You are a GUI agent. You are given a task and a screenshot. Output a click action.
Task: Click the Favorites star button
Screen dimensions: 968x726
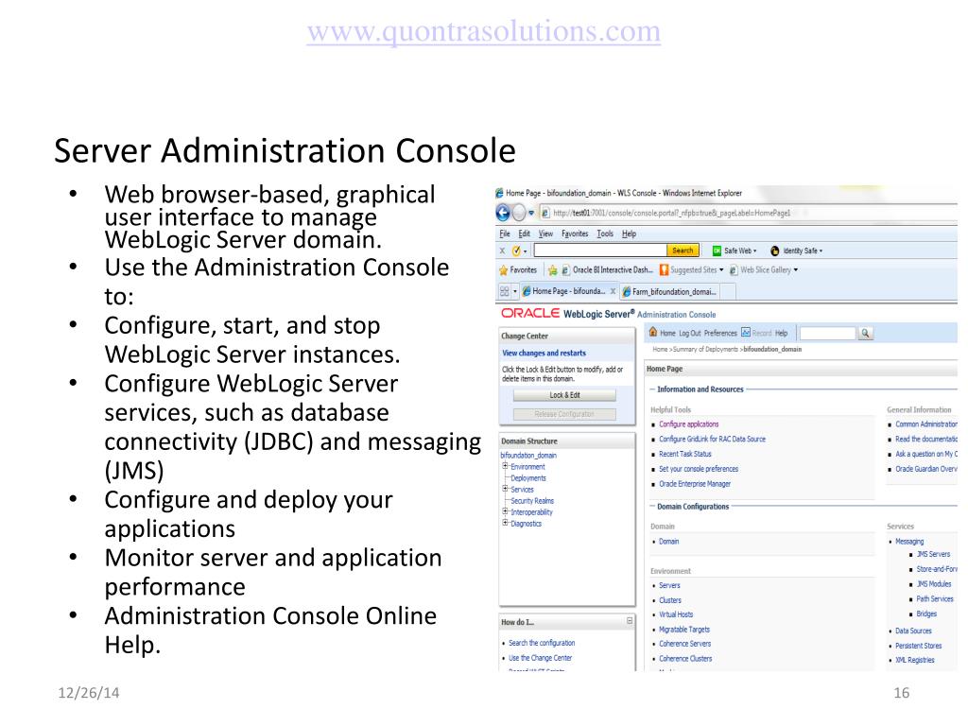(518, 269)
